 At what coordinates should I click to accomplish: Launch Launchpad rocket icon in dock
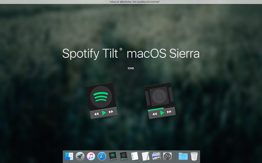pyautogui.click(x=80, y=156)
